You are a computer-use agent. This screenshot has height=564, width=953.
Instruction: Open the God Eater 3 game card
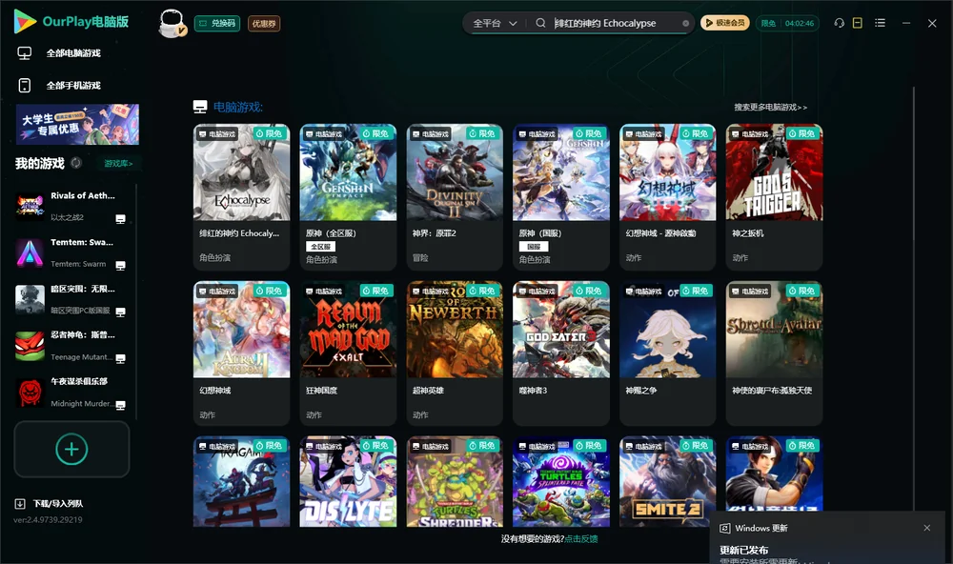click(561, 353)
